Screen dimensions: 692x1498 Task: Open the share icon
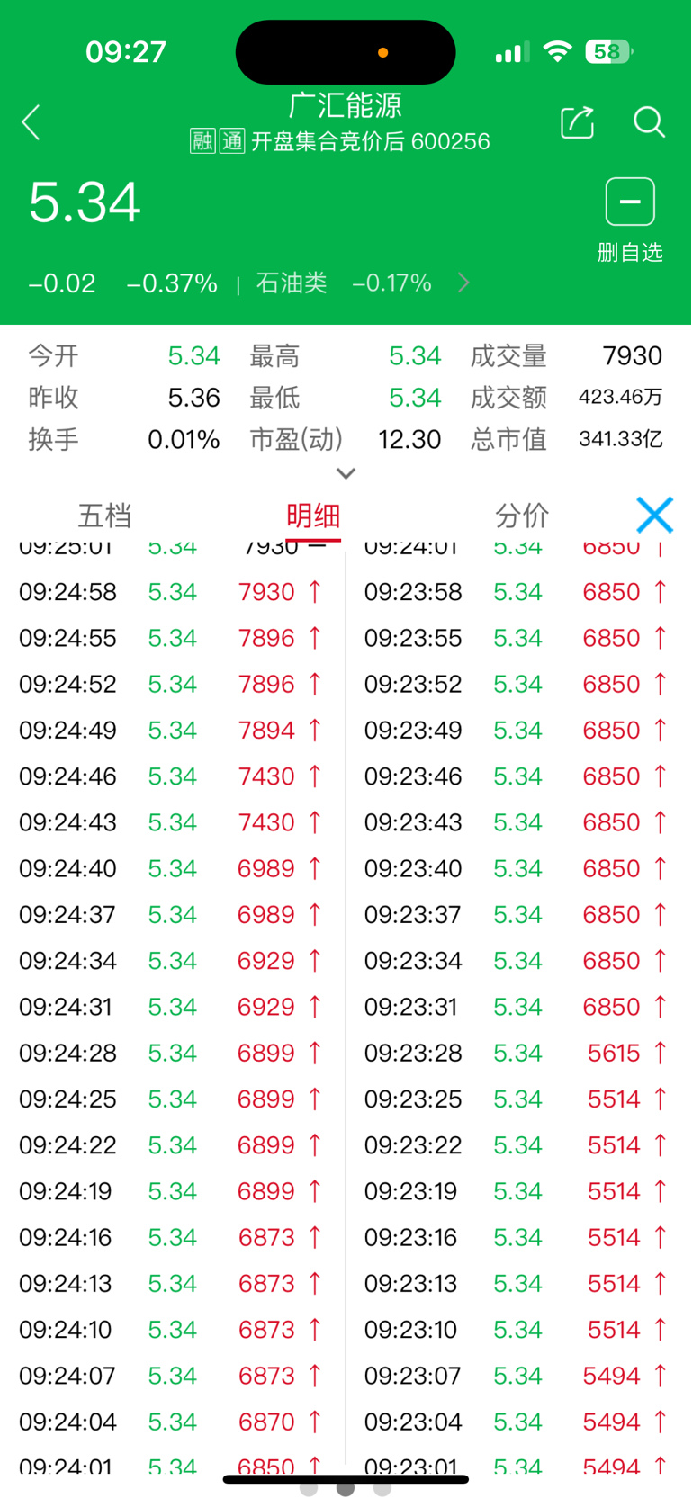tap(578, 122)
